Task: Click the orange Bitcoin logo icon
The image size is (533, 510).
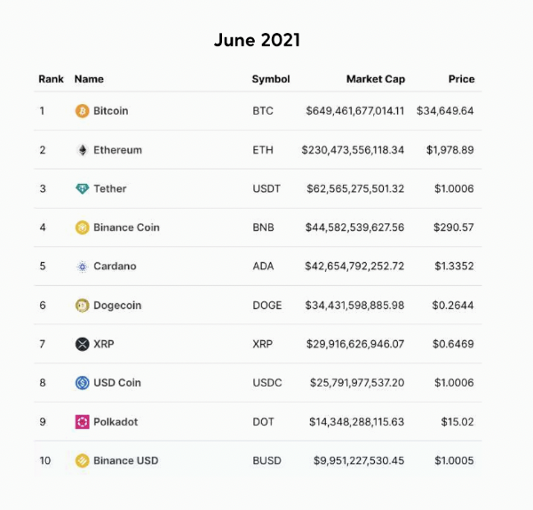Action: (82, 111)
